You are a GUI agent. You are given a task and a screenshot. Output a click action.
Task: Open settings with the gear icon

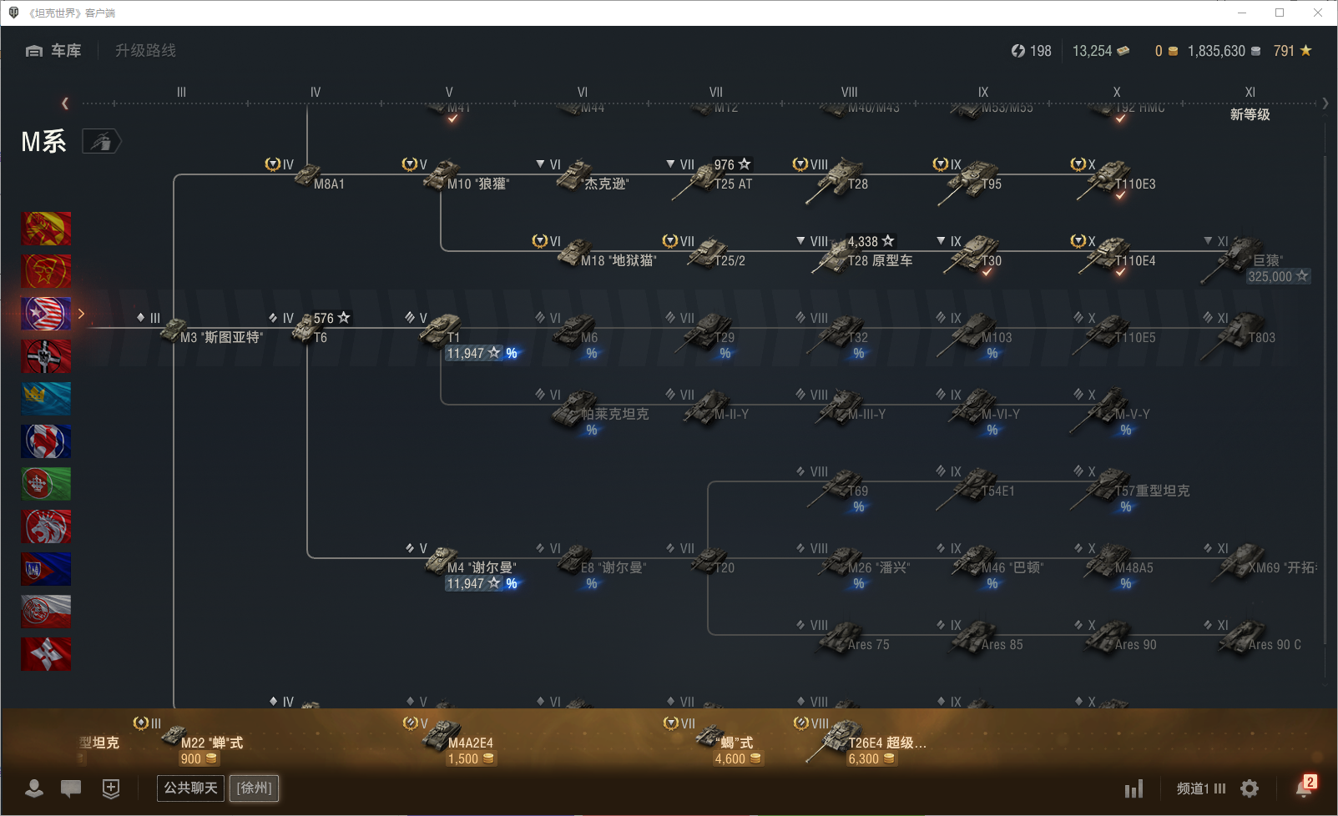click(x=1250, y=788)
